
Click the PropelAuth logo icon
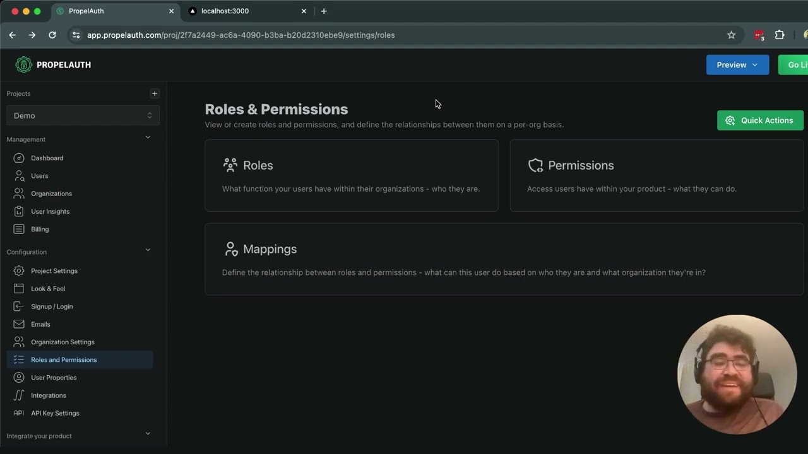23,64
